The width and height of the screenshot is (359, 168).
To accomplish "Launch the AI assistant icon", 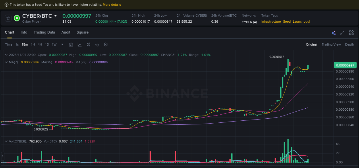I will 333,33.
